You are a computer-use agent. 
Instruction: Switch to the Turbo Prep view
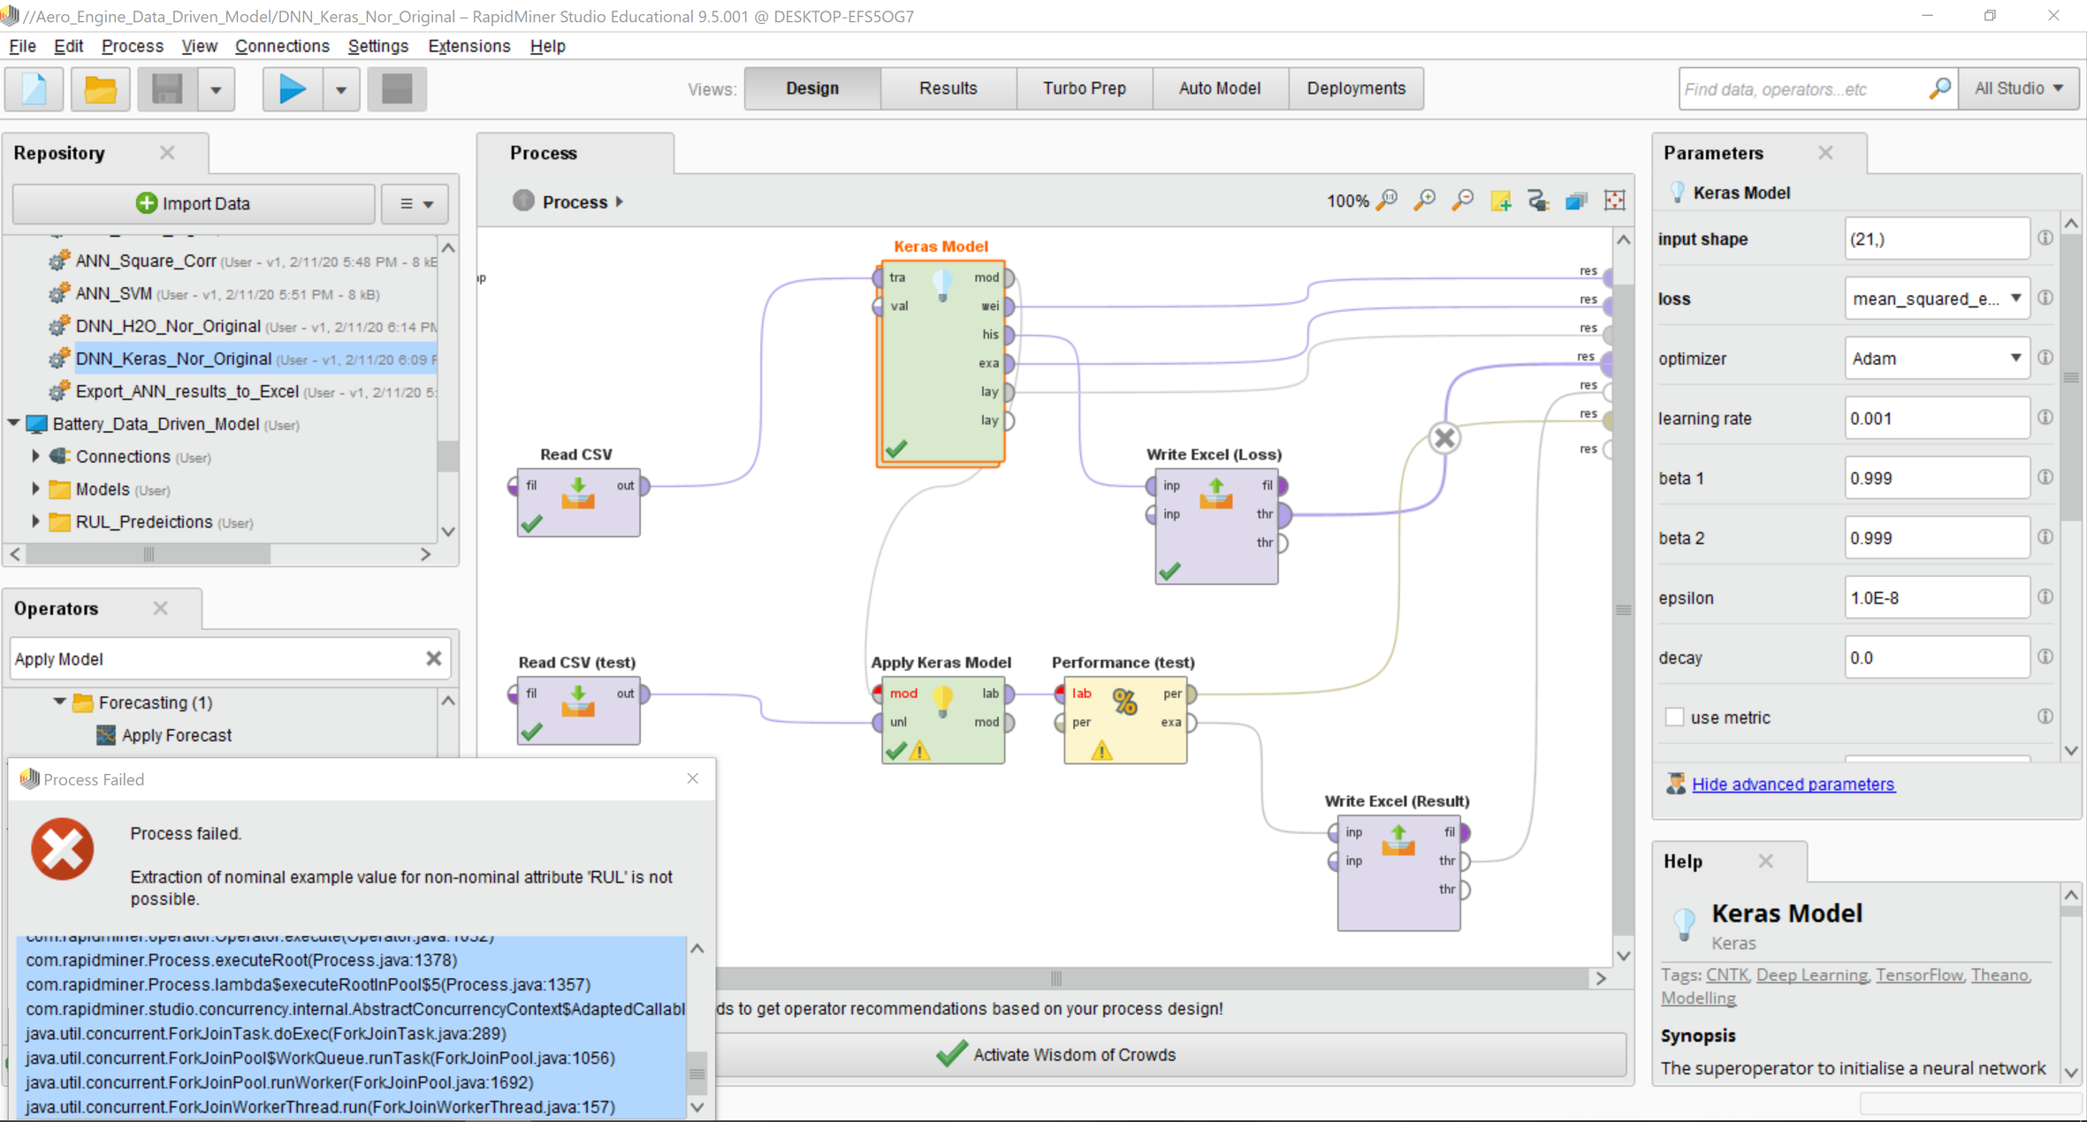(1085, 88)
